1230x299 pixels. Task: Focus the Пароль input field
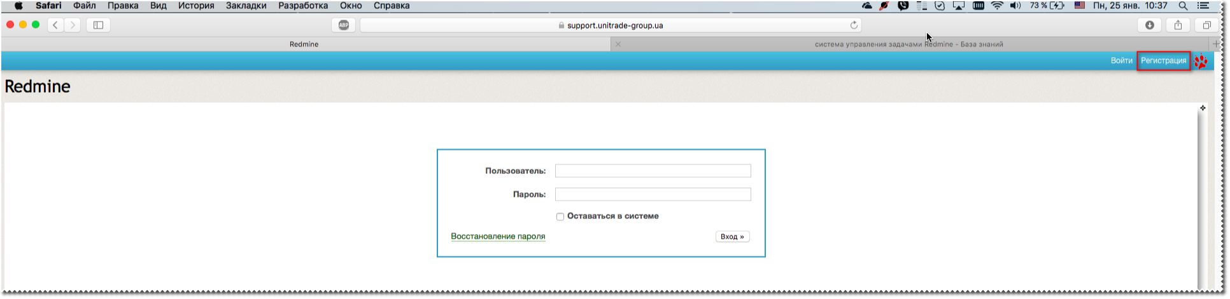(653, 194)
